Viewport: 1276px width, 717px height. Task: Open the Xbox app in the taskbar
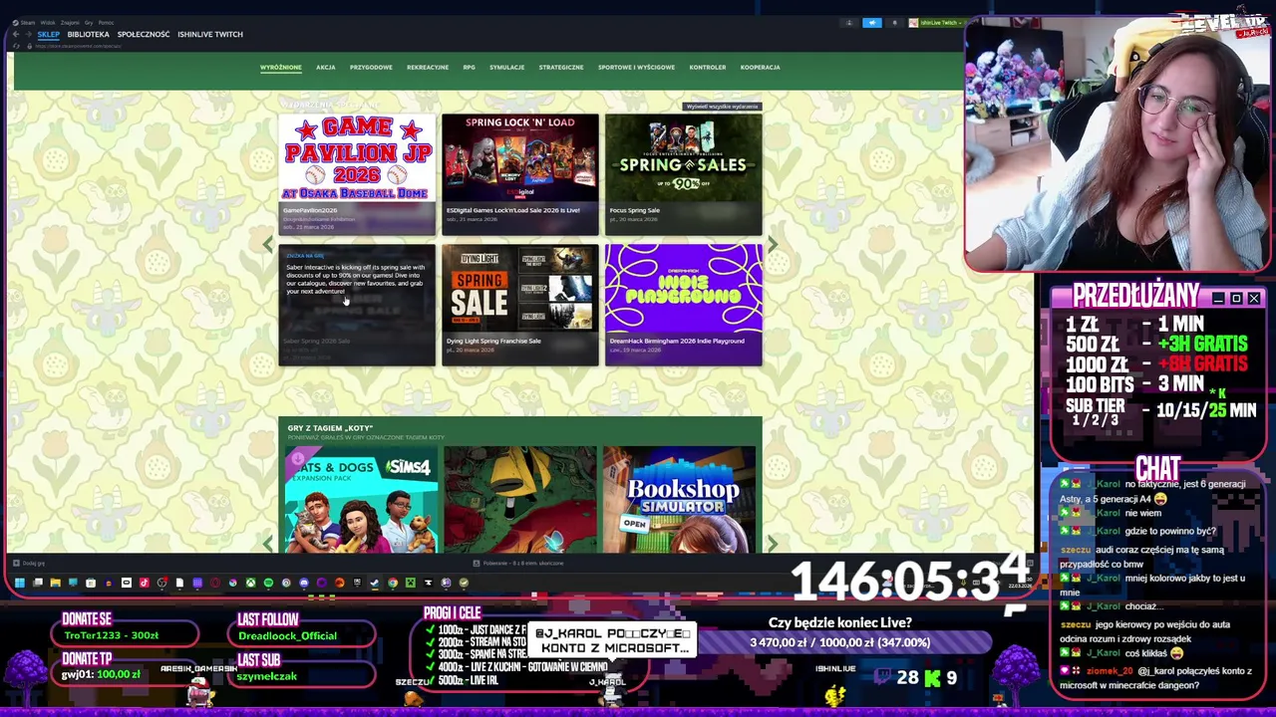250,583
